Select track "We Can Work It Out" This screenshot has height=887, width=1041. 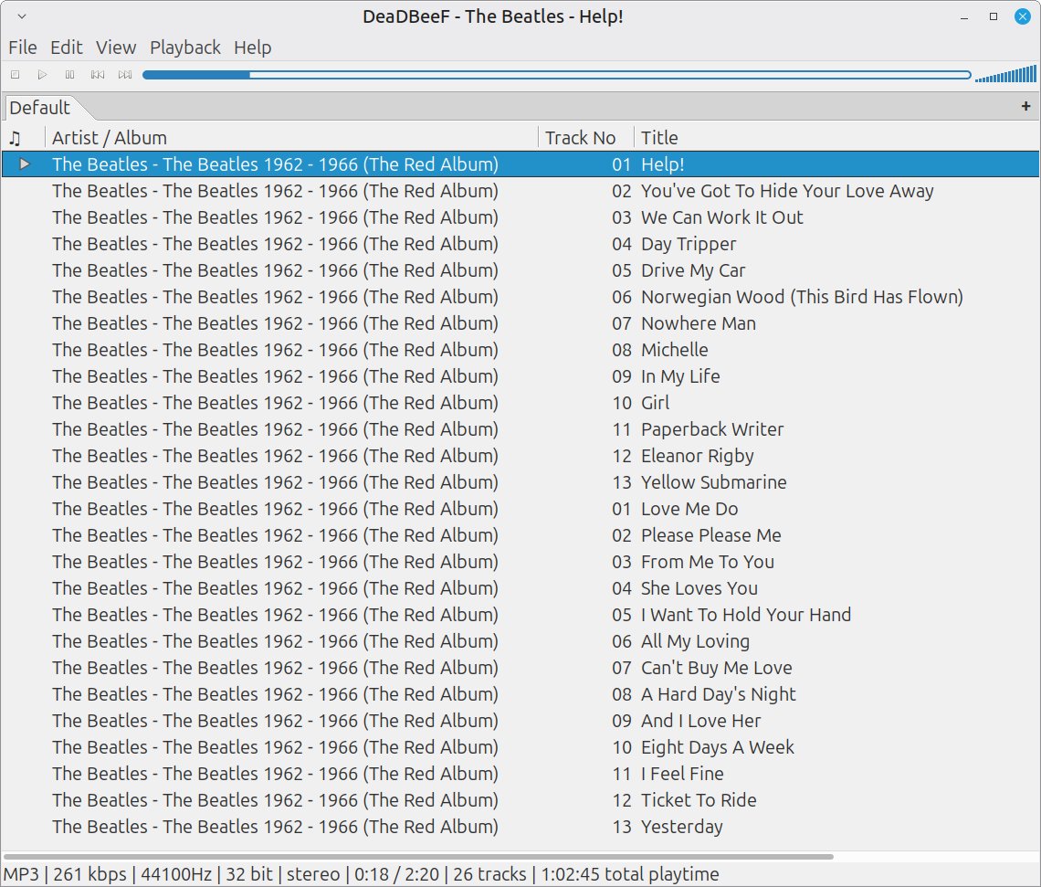(520, 217)
